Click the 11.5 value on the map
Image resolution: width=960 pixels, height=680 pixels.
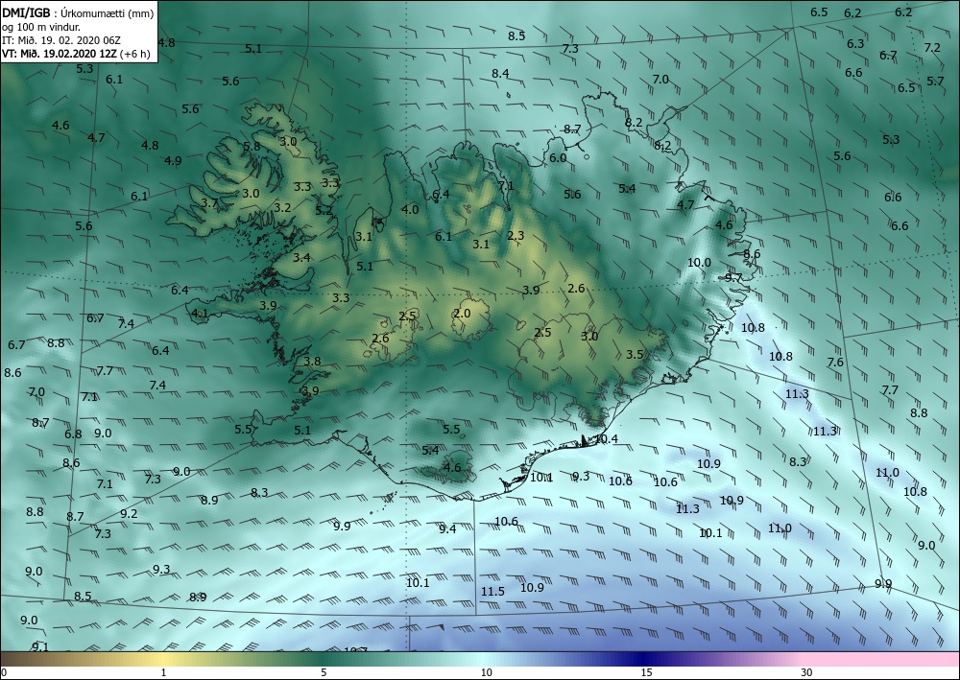point(492,592)
